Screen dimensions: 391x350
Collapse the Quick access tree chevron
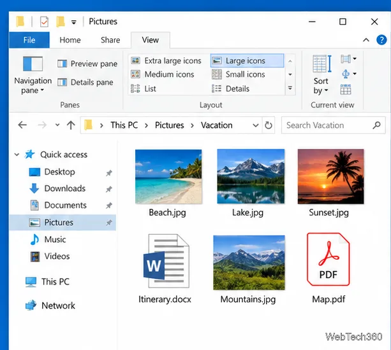[17, 155]
